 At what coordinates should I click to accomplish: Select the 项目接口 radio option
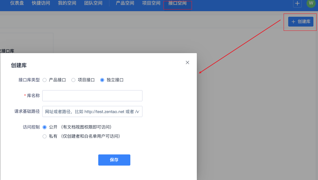tap(73, 80)
